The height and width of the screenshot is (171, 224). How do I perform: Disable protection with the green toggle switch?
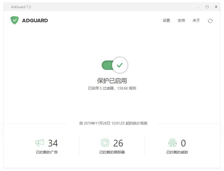pyautogui.click(x=115, y=65)
